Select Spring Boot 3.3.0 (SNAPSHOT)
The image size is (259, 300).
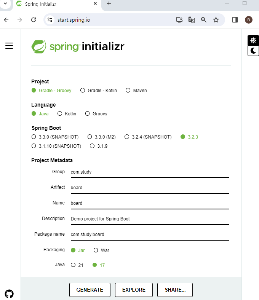55,137
